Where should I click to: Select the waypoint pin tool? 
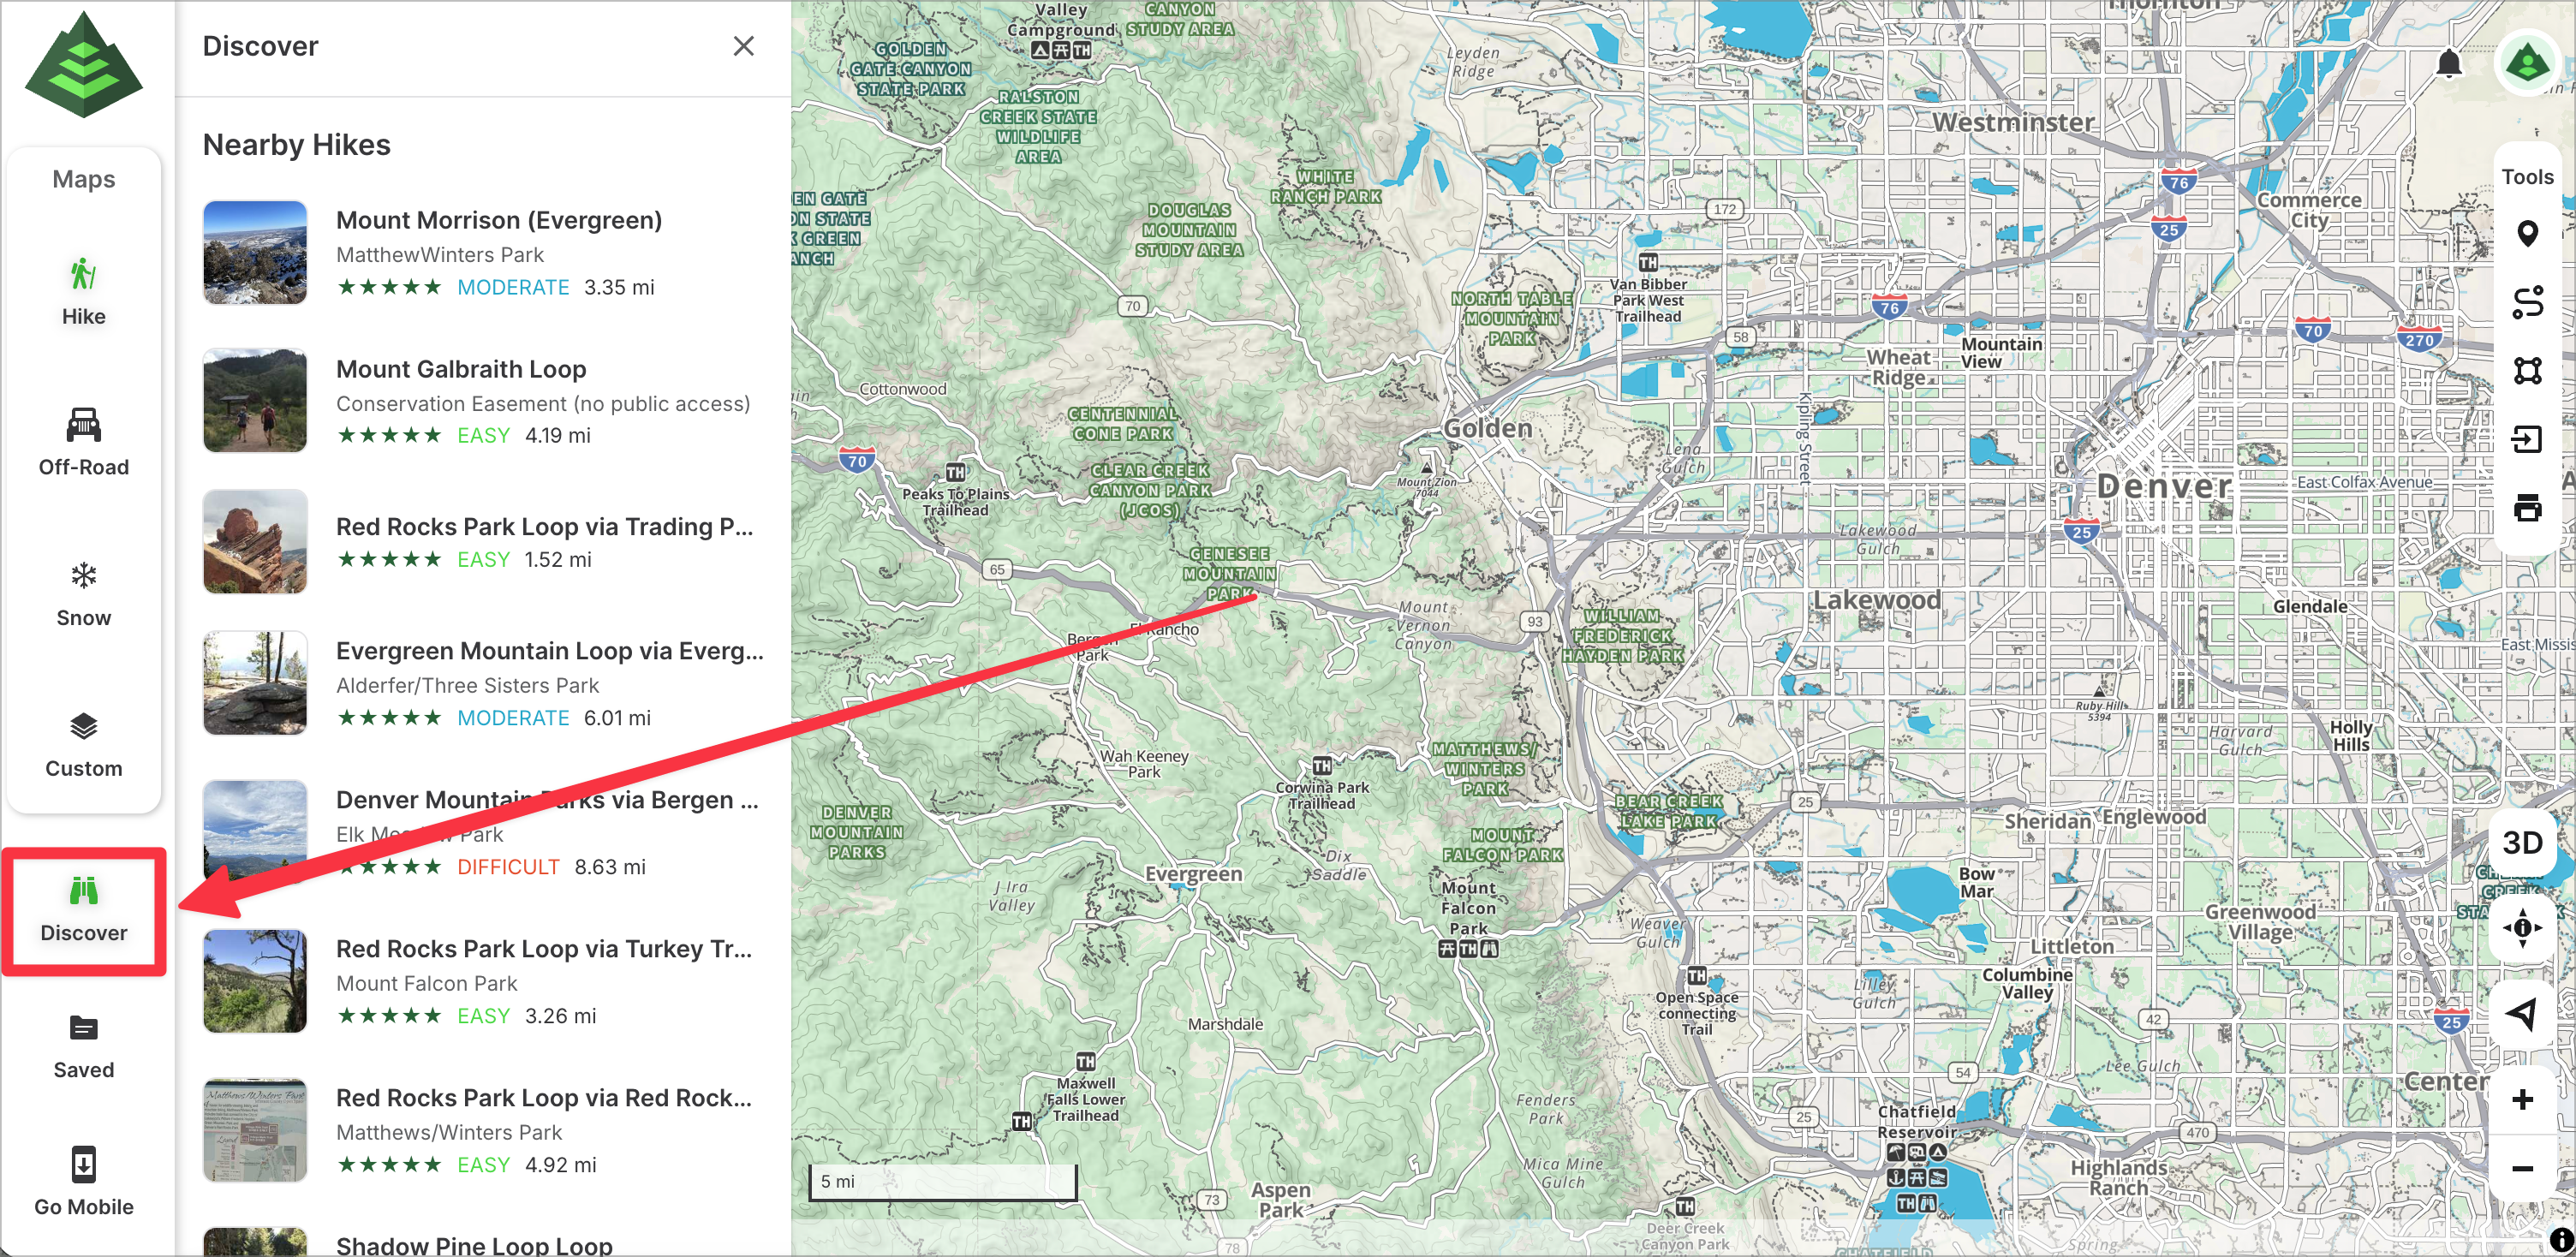pyautogui.click(x=2526, y=234)
